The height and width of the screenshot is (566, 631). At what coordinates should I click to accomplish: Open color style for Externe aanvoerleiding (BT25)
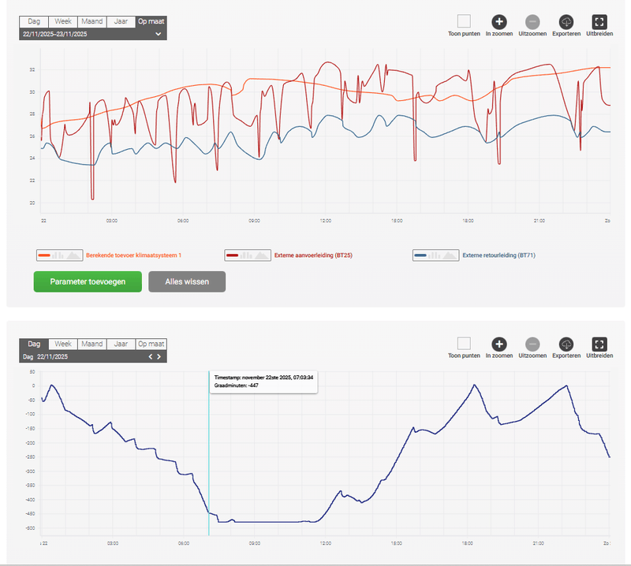tap(248, 255)
